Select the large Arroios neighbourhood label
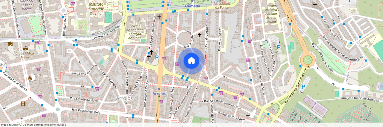The height and width of the screenshot is (127, 383). coord(124,98)
